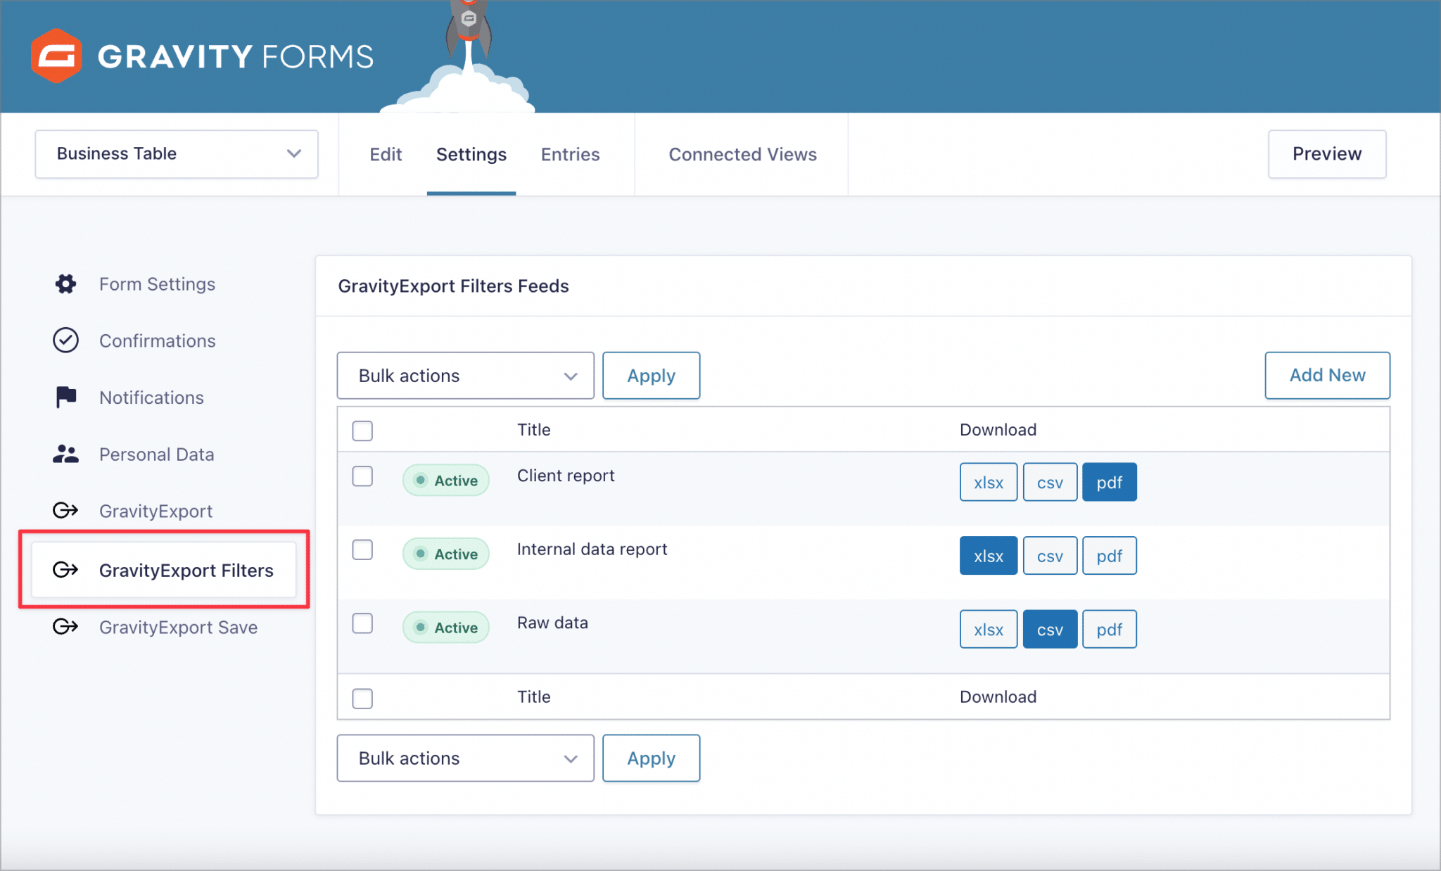Open the Internal data report feed title

(x=592, y=549)
